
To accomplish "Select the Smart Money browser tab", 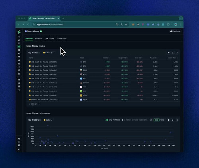I will (x=44, y=18).
